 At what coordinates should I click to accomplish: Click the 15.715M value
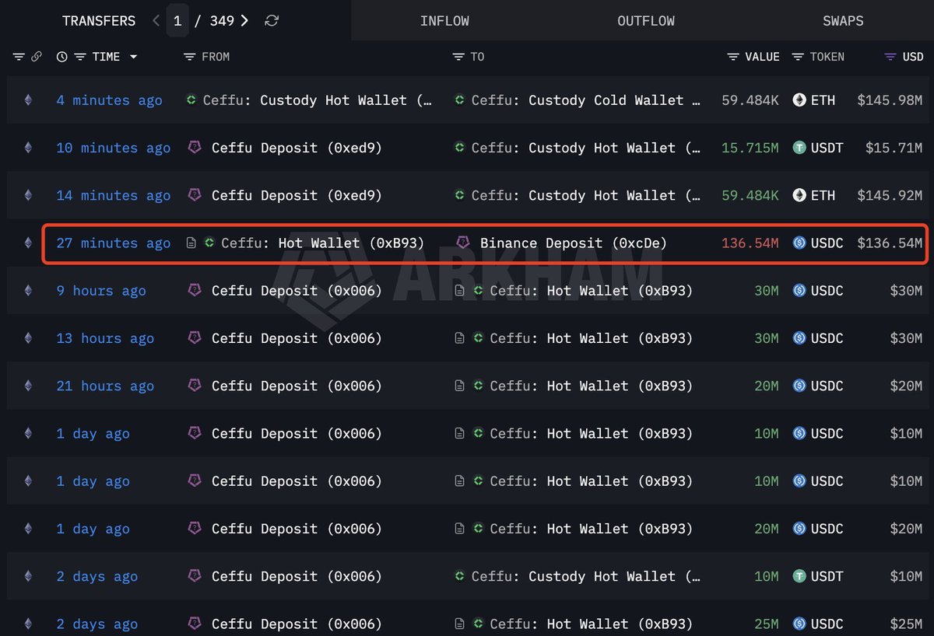(x=750, y=148)
